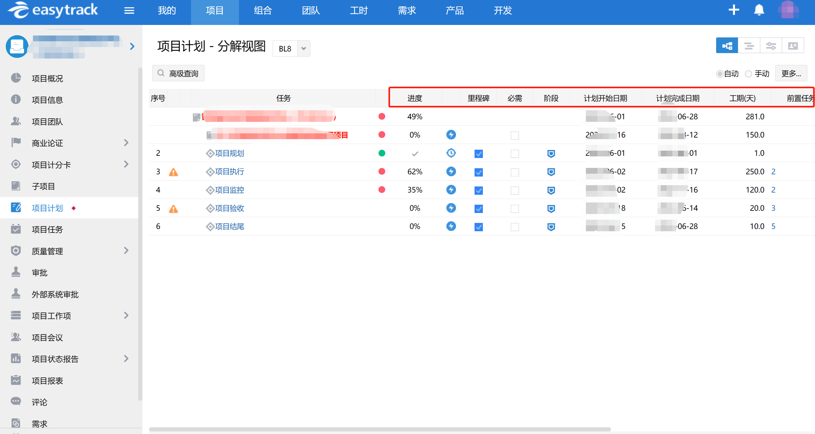Switch to the 团队 top navigation tab
815x434 pixels.
point(310,11)
